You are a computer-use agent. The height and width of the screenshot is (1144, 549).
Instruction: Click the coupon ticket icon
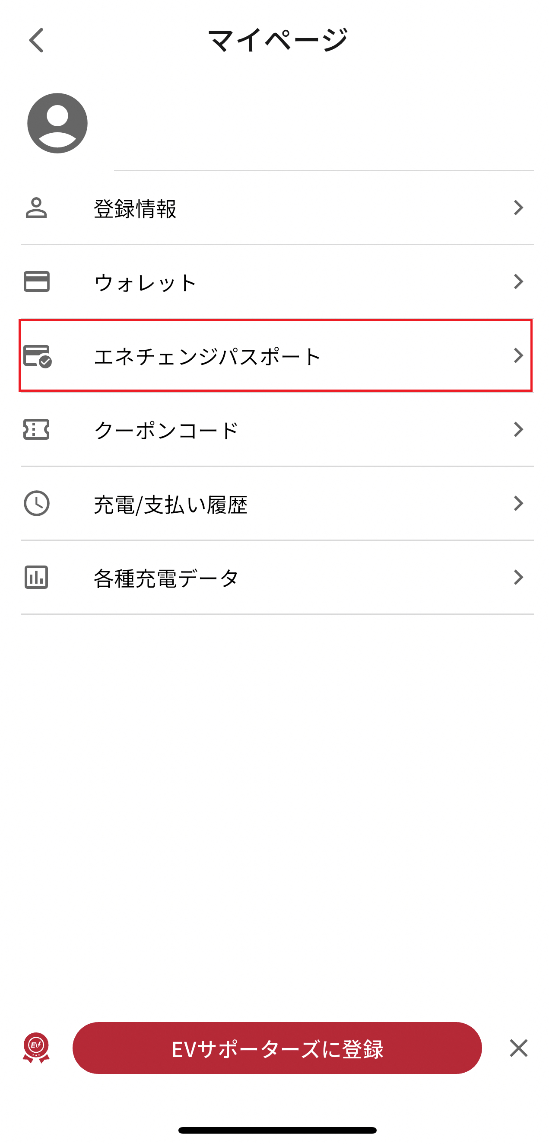36,429
